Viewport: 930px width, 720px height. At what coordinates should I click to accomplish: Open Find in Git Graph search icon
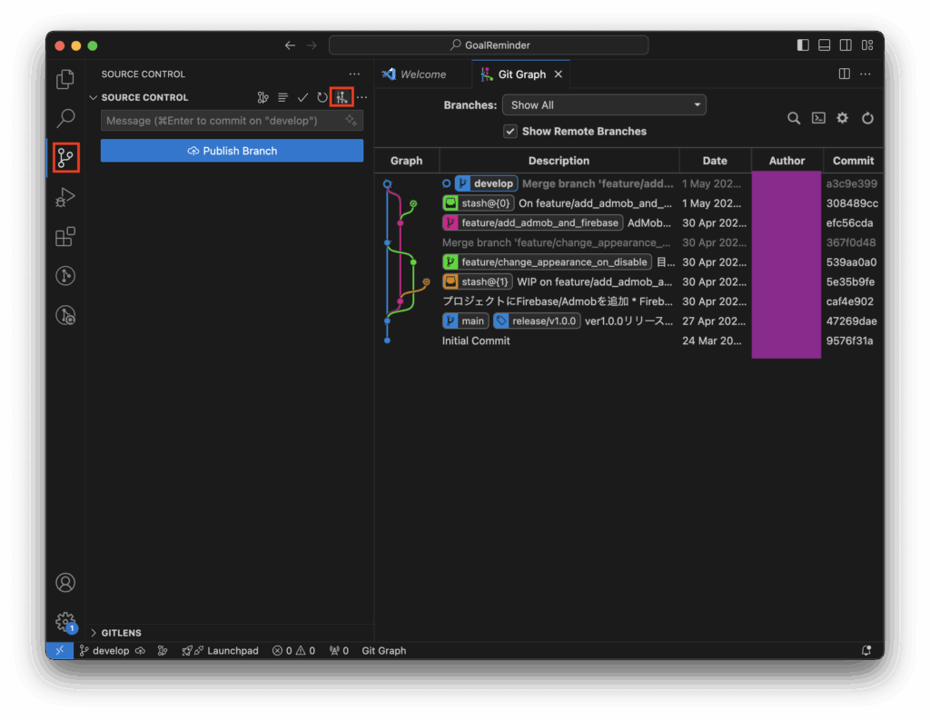tap(794, 118)
